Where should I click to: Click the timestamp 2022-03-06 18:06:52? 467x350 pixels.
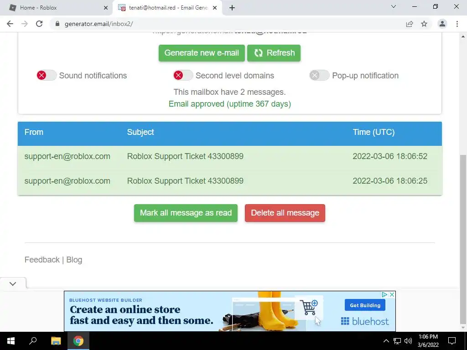(390, 156)
